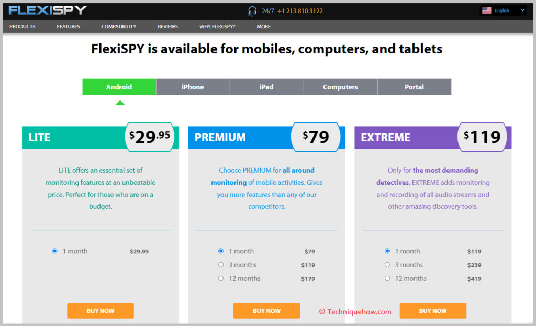This screenshot has width=536, height=326.
Task: Call the +1 213 810 3122 number link
Action: pos(300,11)
